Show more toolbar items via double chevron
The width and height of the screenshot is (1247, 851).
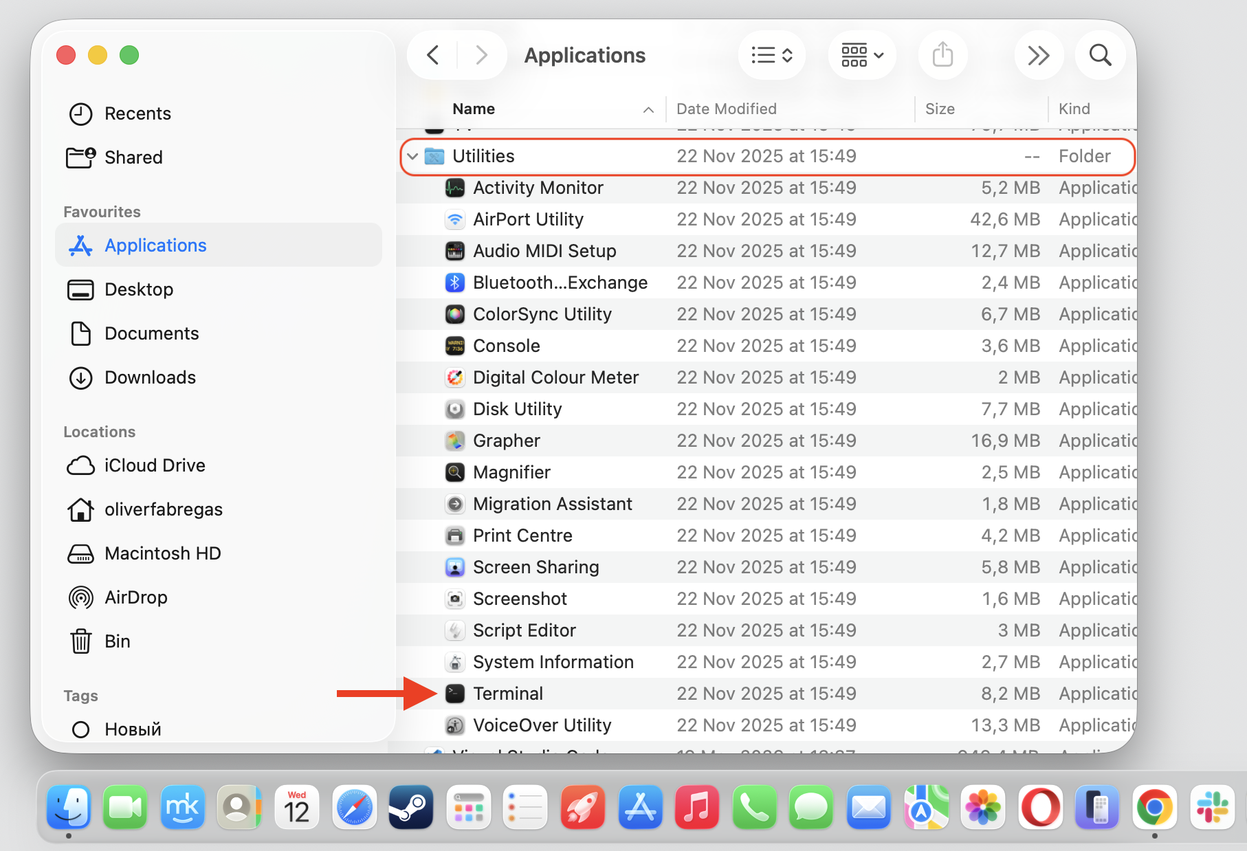[1038, 55]
